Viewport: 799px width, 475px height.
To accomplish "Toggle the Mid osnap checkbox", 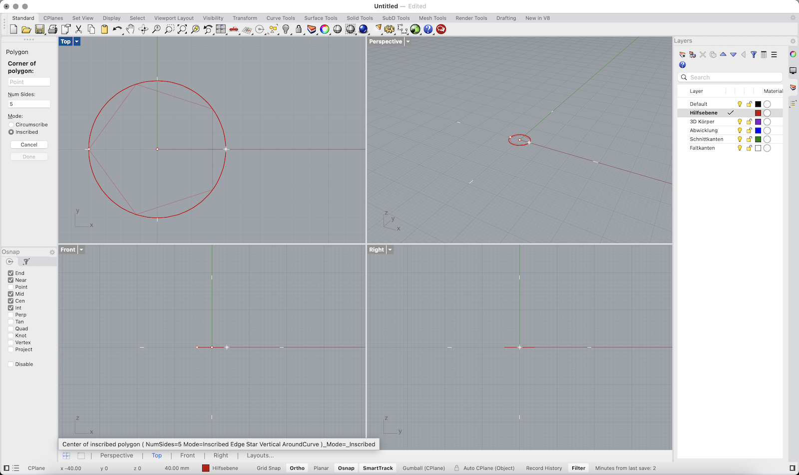I will click(x=10, y=294).
